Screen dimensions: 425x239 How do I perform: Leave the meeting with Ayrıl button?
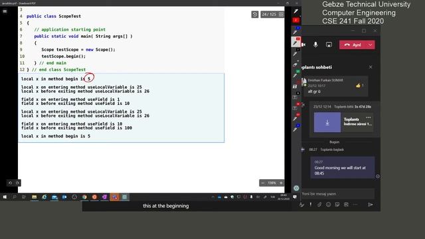coord(353,45)
